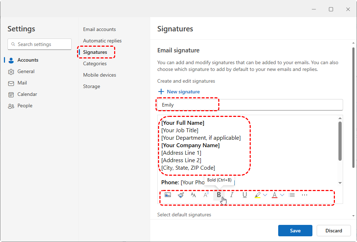Open the Automatic replies section

(x=102, y=41)
